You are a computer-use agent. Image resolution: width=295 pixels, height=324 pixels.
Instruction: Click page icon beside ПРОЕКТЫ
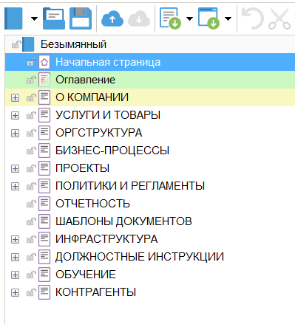pos(44,168)
